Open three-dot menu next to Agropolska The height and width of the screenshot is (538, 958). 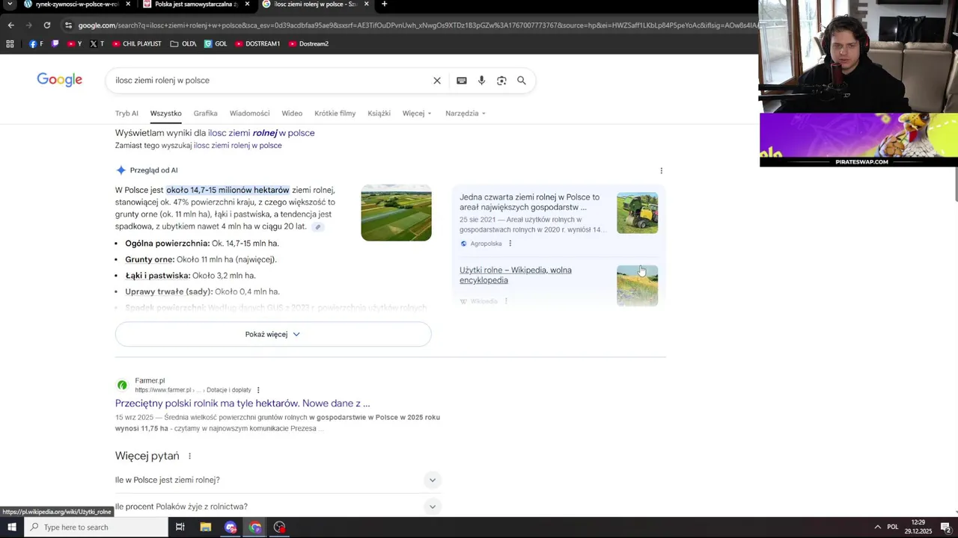click(x=510, y=244)
